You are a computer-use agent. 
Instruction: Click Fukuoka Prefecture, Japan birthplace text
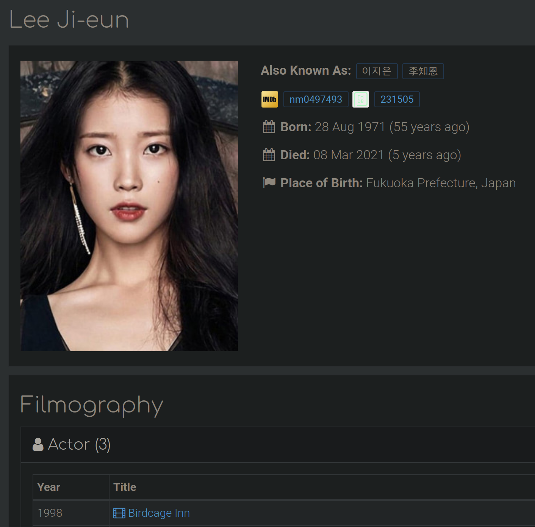coord(441,183)
